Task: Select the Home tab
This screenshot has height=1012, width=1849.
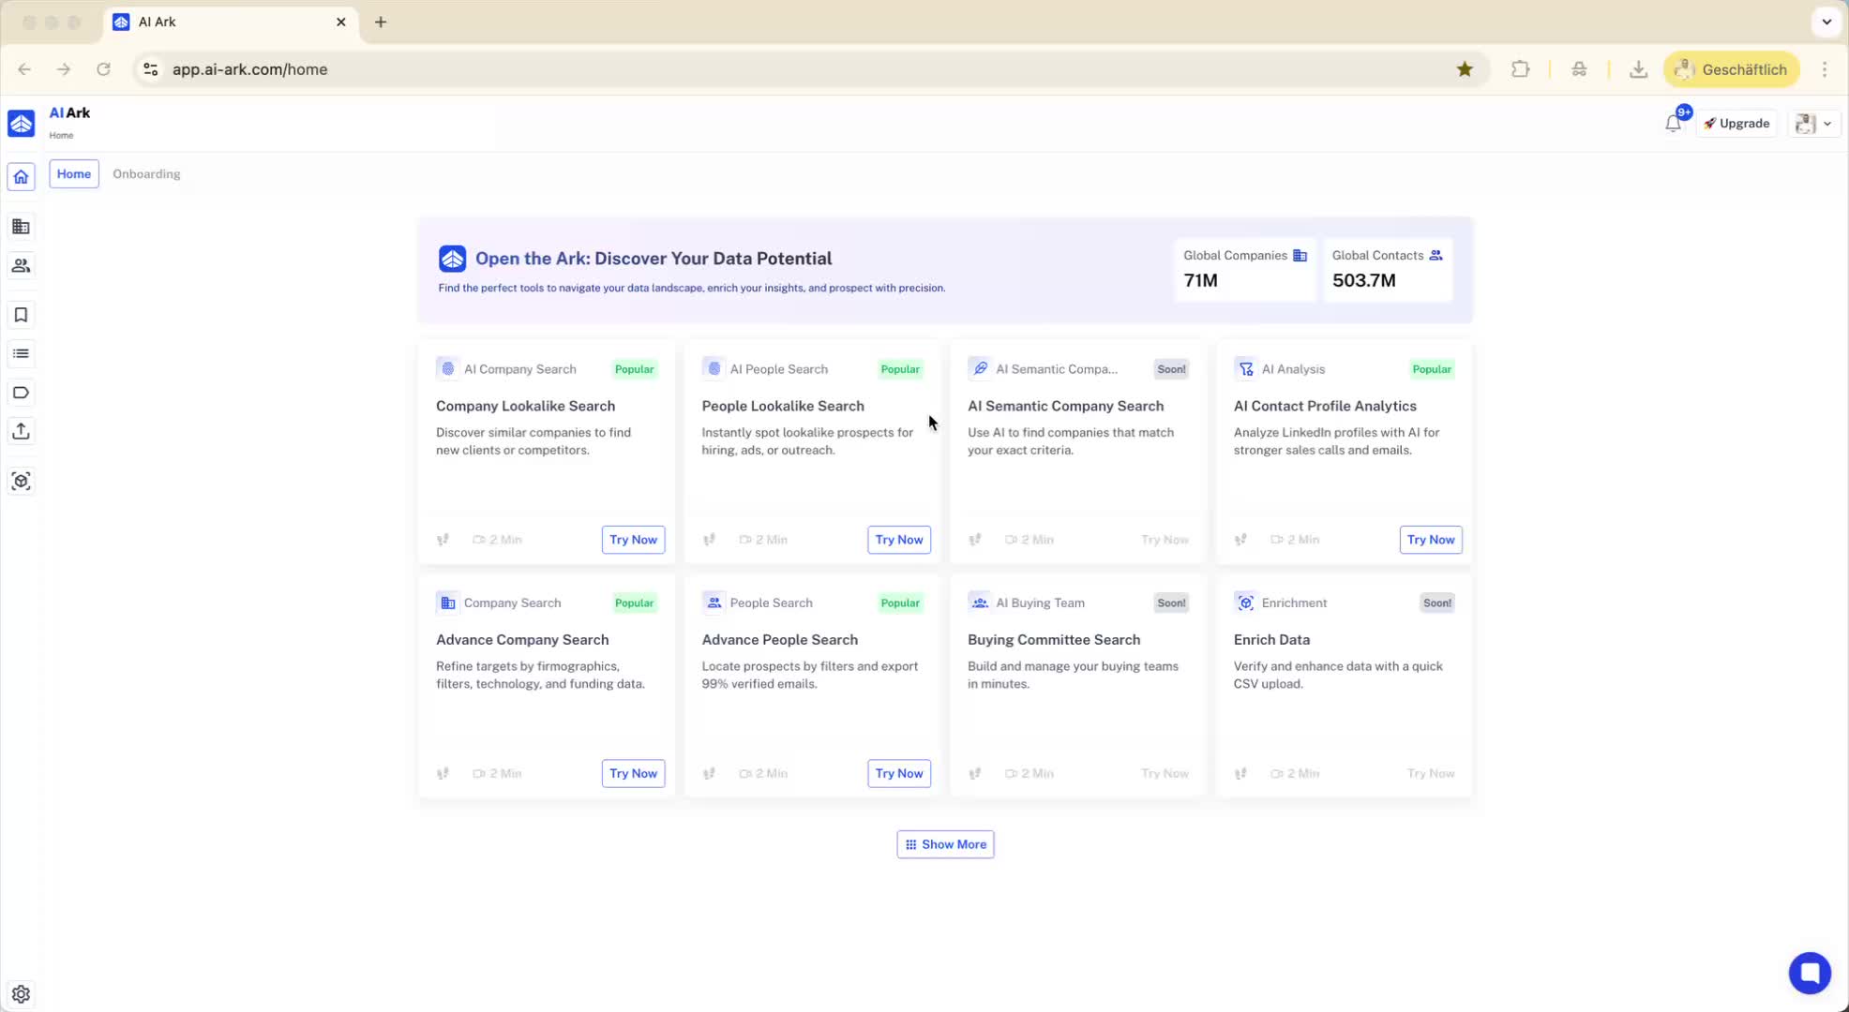Action: tap(74, 174)
